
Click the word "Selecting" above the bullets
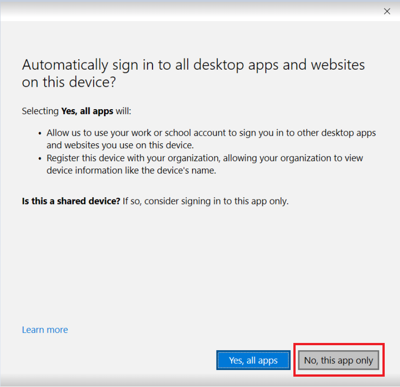(40, 111)
